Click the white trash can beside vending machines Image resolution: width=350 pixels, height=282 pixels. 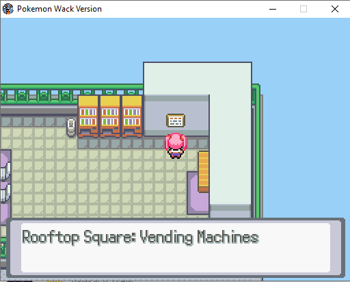(71, 128)
